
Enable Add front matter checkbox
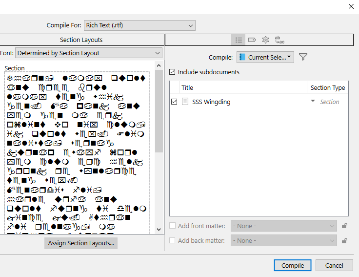tap(172, 226)
